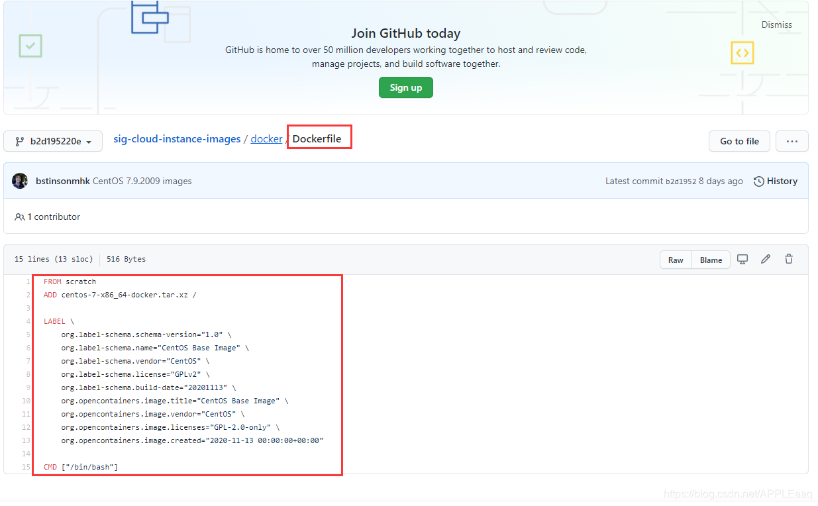Viewport: 818px width, 506px height.
Task: Click the CMD ["/bin/bash"] line
Action: pyautogui.click(x=81, y=467)
